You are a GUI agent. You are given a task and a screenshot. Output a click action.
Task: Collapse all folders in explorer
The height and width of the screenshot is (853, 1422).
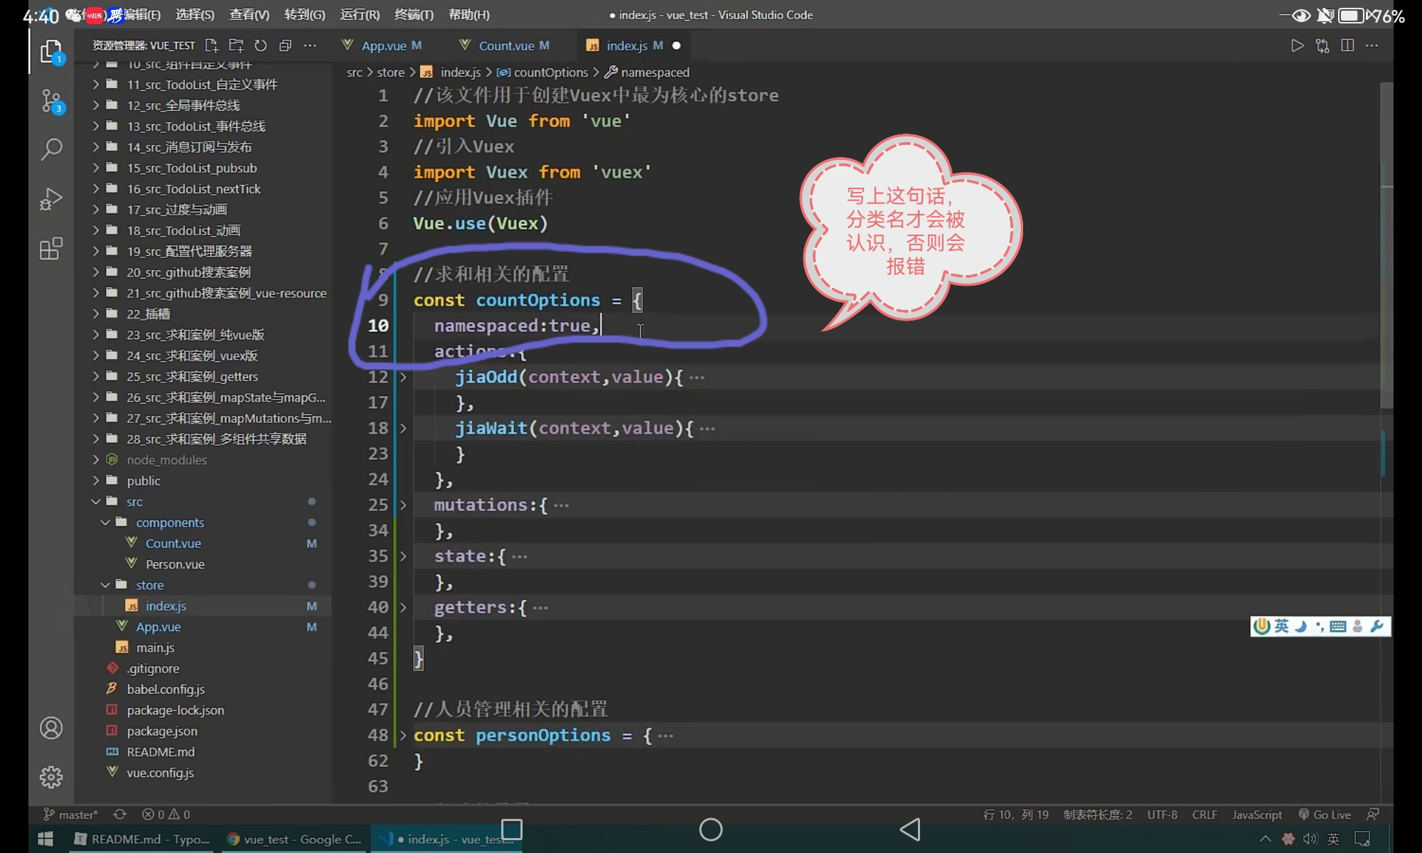(285, 45)
